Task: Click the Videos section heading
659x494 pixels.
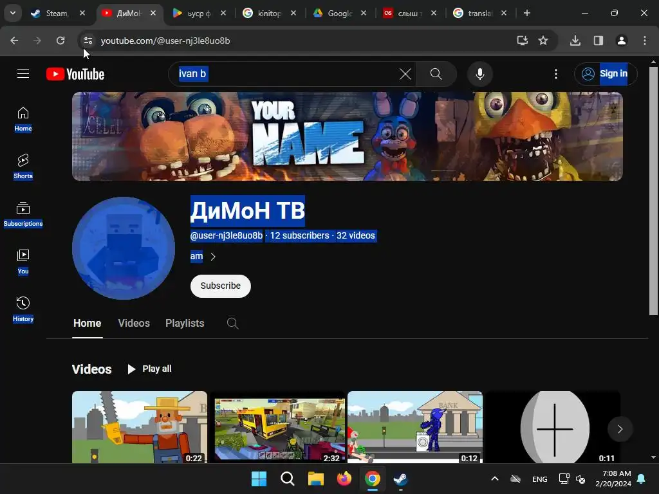Action: point(91,369)
